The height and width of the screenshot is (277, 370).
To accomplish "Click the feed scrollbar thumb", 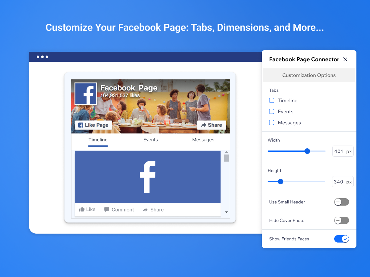I will [x=226, y=158].
